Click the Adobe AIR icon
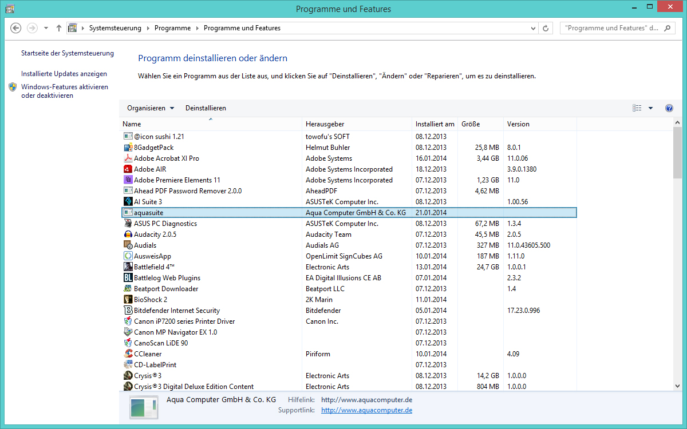687x429 pixels. pyautogui.click(x=128, y=169)
